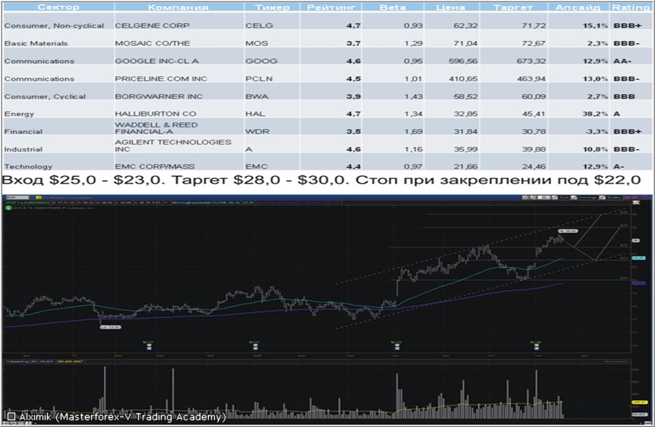Open the Style menu in chart toolbar
Screen dimensions: 655x427
pyautogui.click(x=561, y=197)
